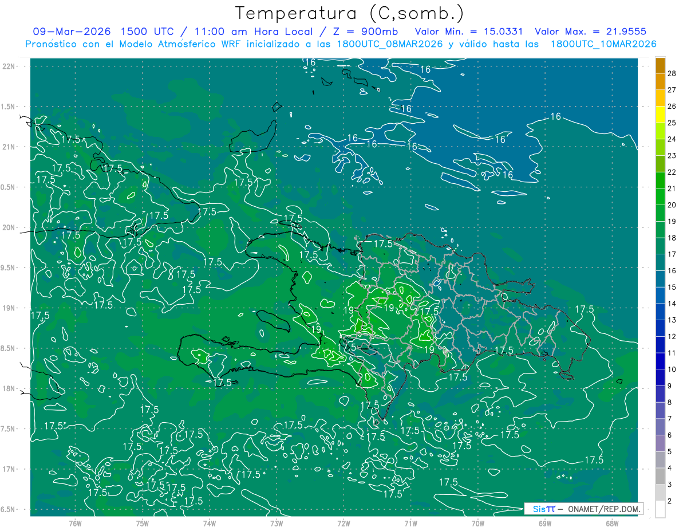The height and width of the screenshot is (531, 687).
Task: Click the valid-until time '1800UTC_10MAR2026'
Action: tap(603, 44)
